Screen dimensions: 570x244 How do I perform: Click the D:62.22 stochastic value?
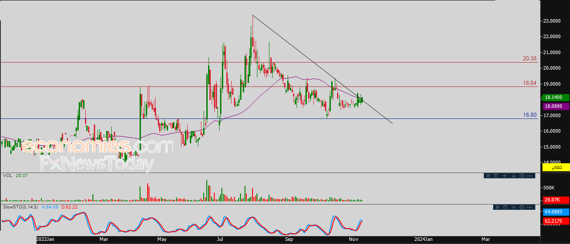click(69, 207)
